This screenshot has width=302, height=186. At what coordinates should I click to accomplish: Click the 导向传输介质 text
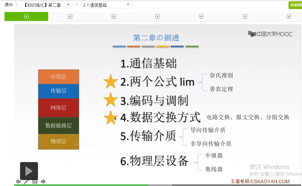point(208,130)
